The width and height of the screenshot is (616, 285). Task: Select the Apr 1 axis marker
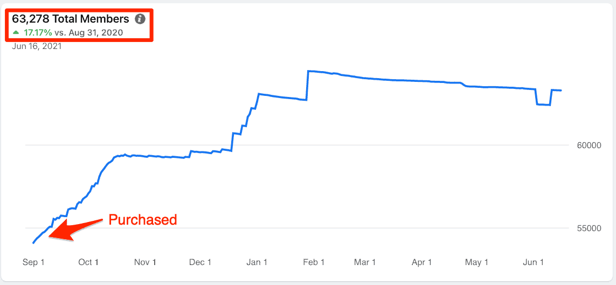(421, 262)
